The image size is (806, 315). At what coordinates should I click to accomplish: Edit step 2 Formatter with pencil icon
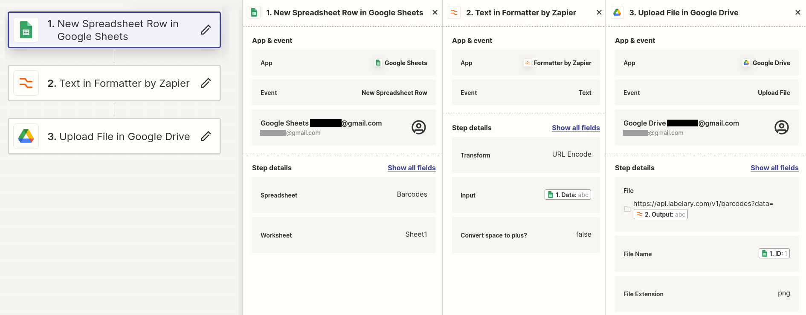tap(206, 83)
